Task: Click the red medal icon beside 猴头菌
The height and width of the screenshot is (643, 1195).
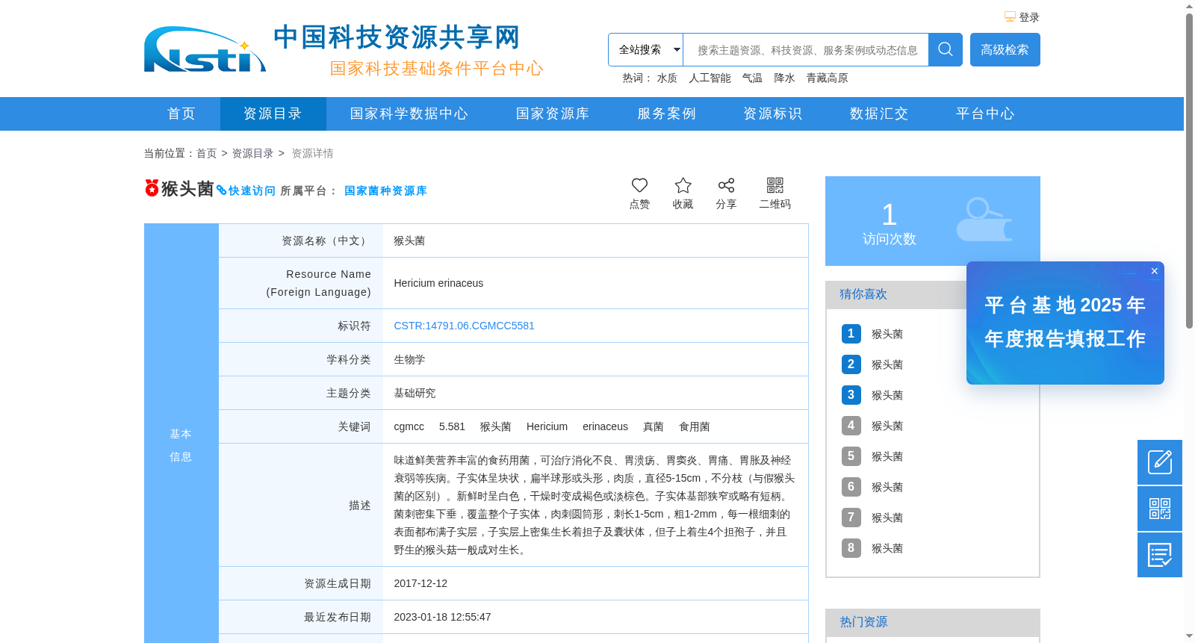Action: 152,187
